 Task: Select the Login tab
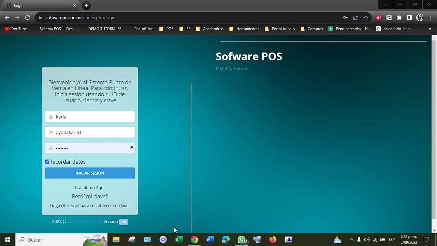pos(40,5)
